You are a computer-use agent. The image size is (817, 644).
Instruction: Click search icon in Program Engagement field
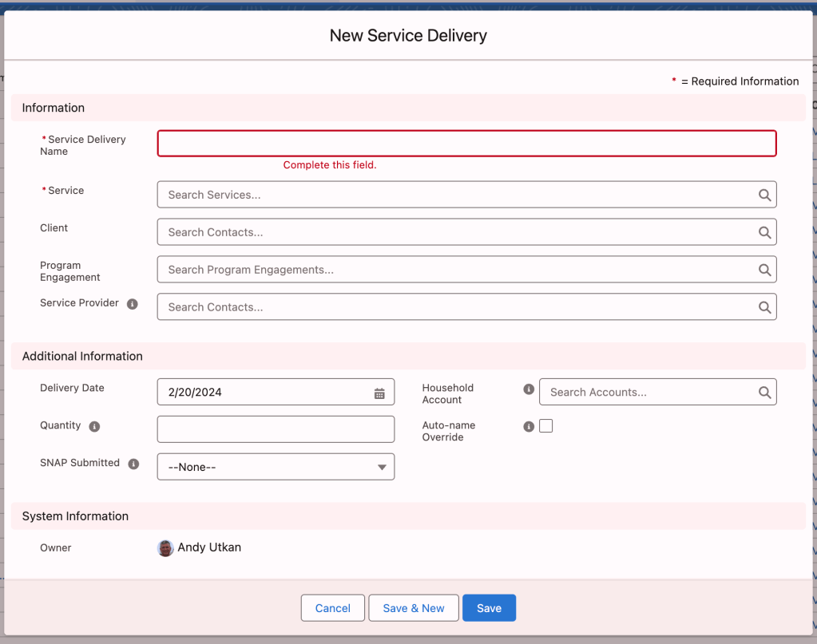[764, 270]
